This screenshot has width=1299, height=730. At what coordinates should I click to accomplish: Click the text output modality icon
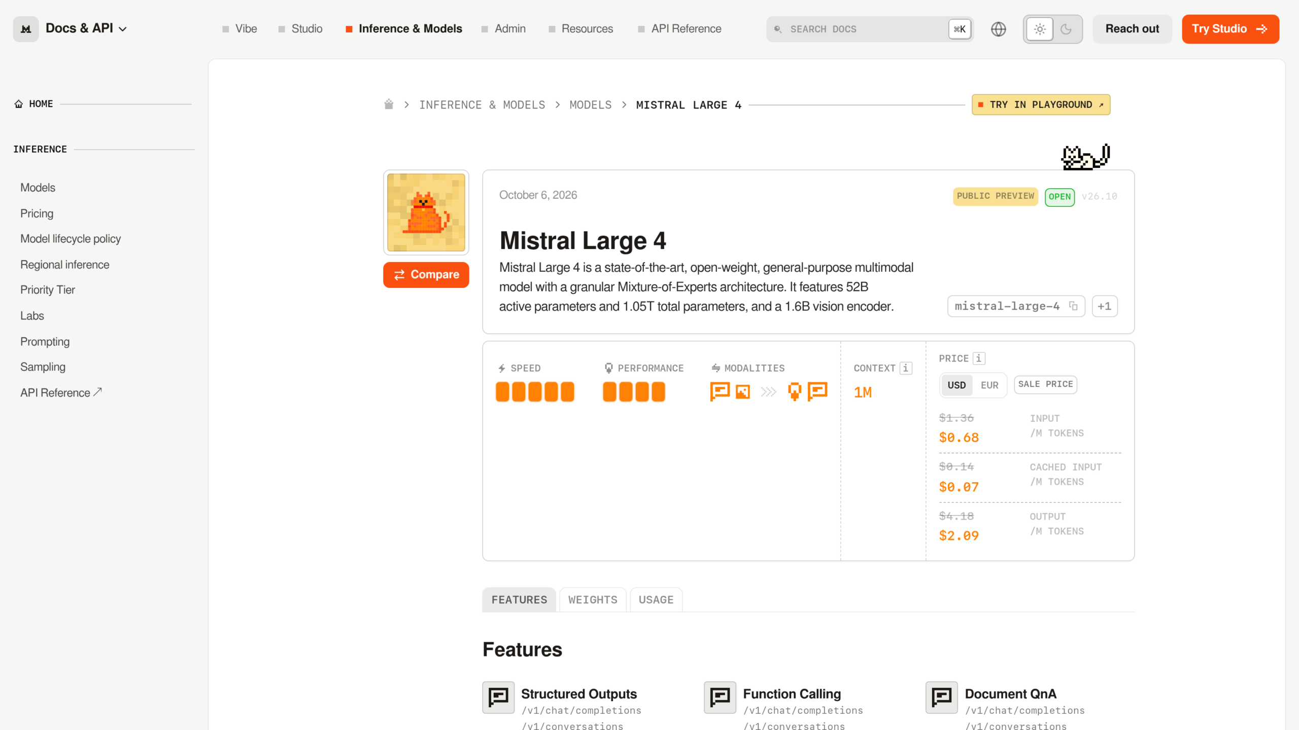817,391
